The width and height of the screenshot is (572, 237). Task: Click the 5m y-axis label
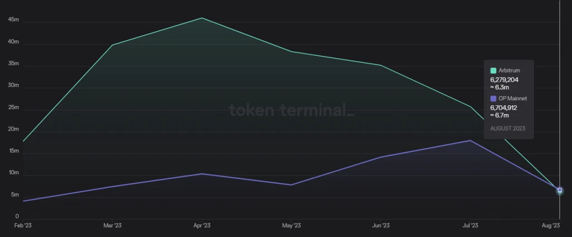point(15,195)
